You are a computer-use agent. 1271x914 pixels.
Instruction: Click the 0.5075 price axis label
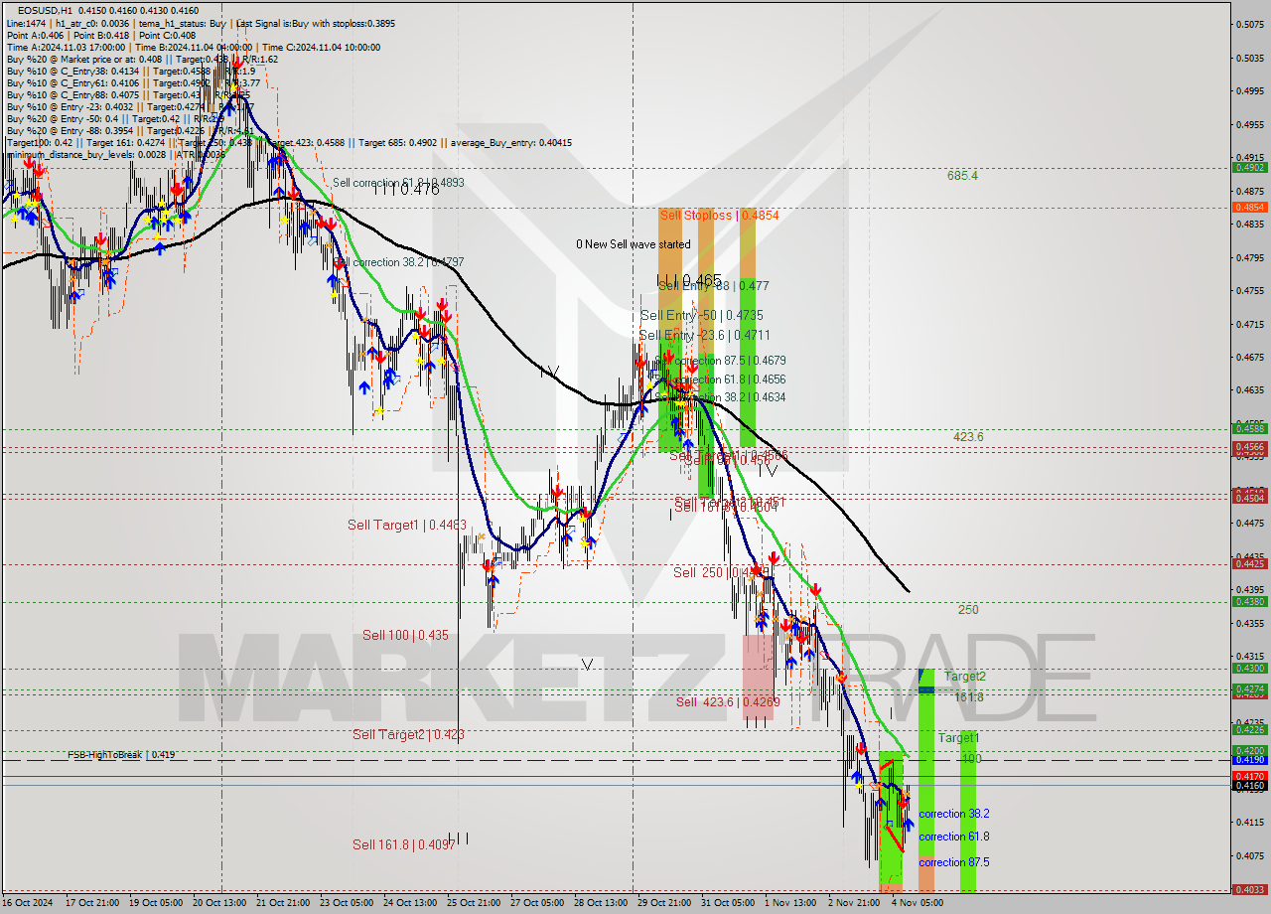(1248, 25)
